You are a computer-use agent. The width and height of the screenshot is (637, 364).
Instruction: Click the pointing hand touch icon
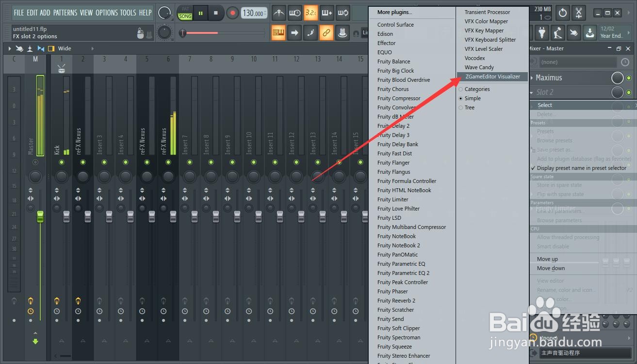tap(574, 33)
